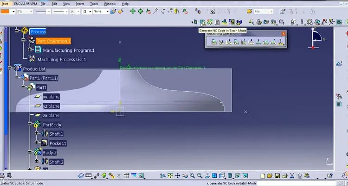Click the What's This help icon
The image size is (348, 186).
tap(330, 176)
